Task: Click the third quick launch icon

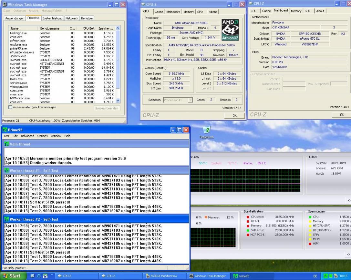Action: click(x=45, y=276)
